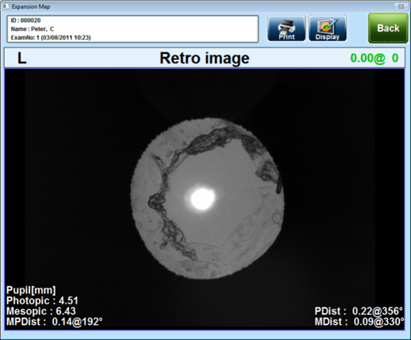Click the Expansion Map title bar icon

pyautogui.click(x=6, y=6)
